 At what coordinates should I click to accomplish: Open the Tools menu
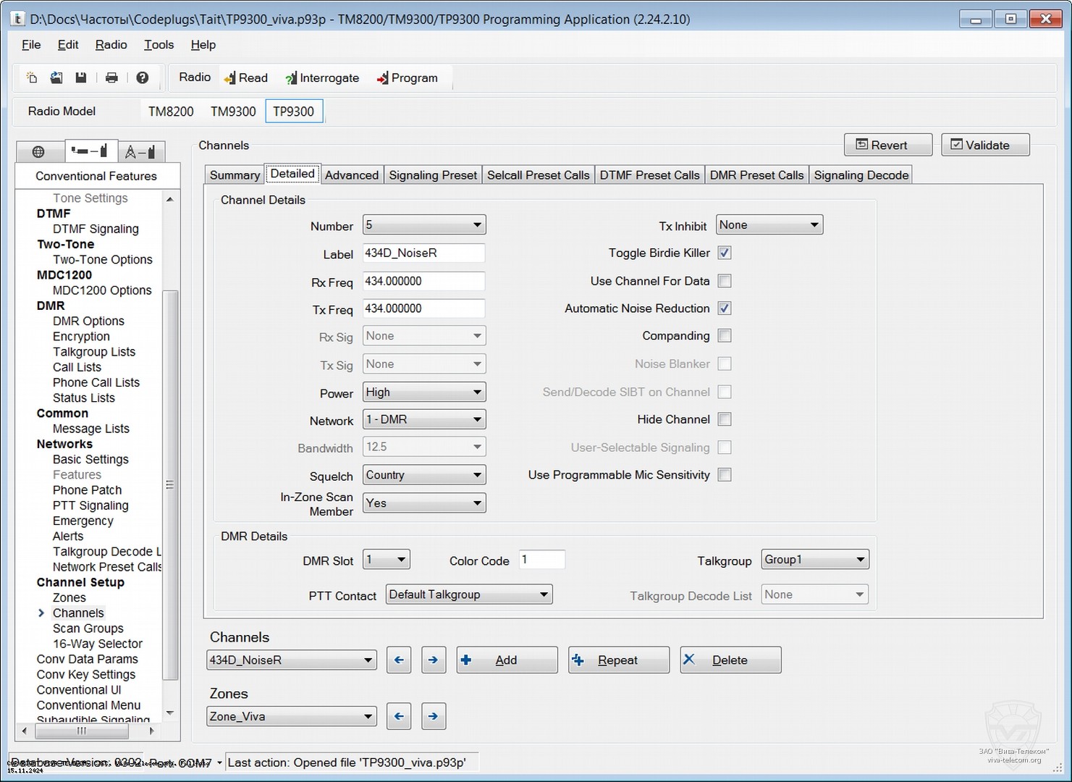[x=159, y=45]
